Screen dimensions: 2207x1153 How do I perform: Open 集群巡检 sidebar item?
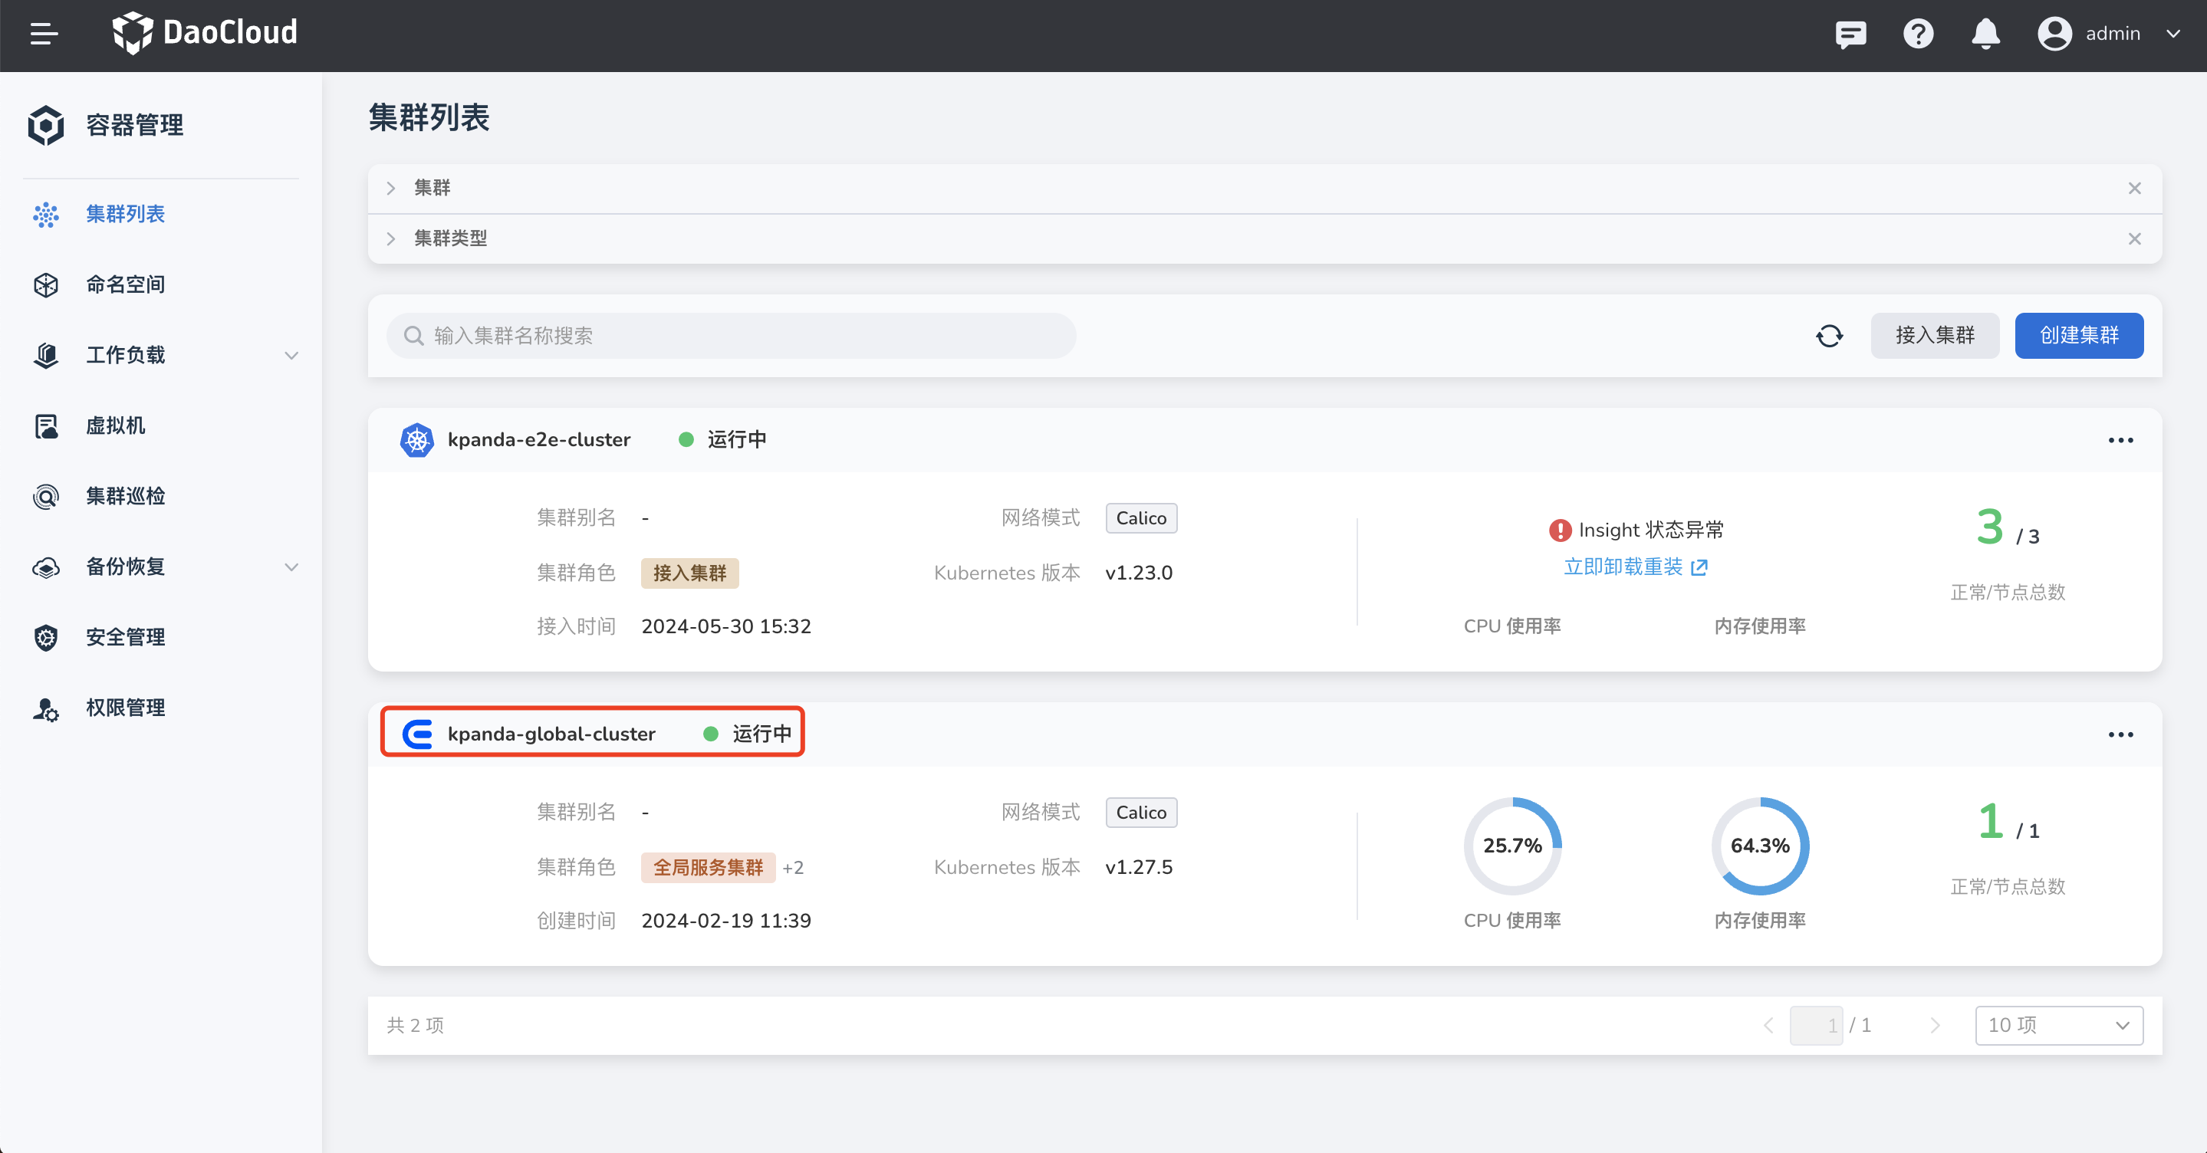(125, 496)
